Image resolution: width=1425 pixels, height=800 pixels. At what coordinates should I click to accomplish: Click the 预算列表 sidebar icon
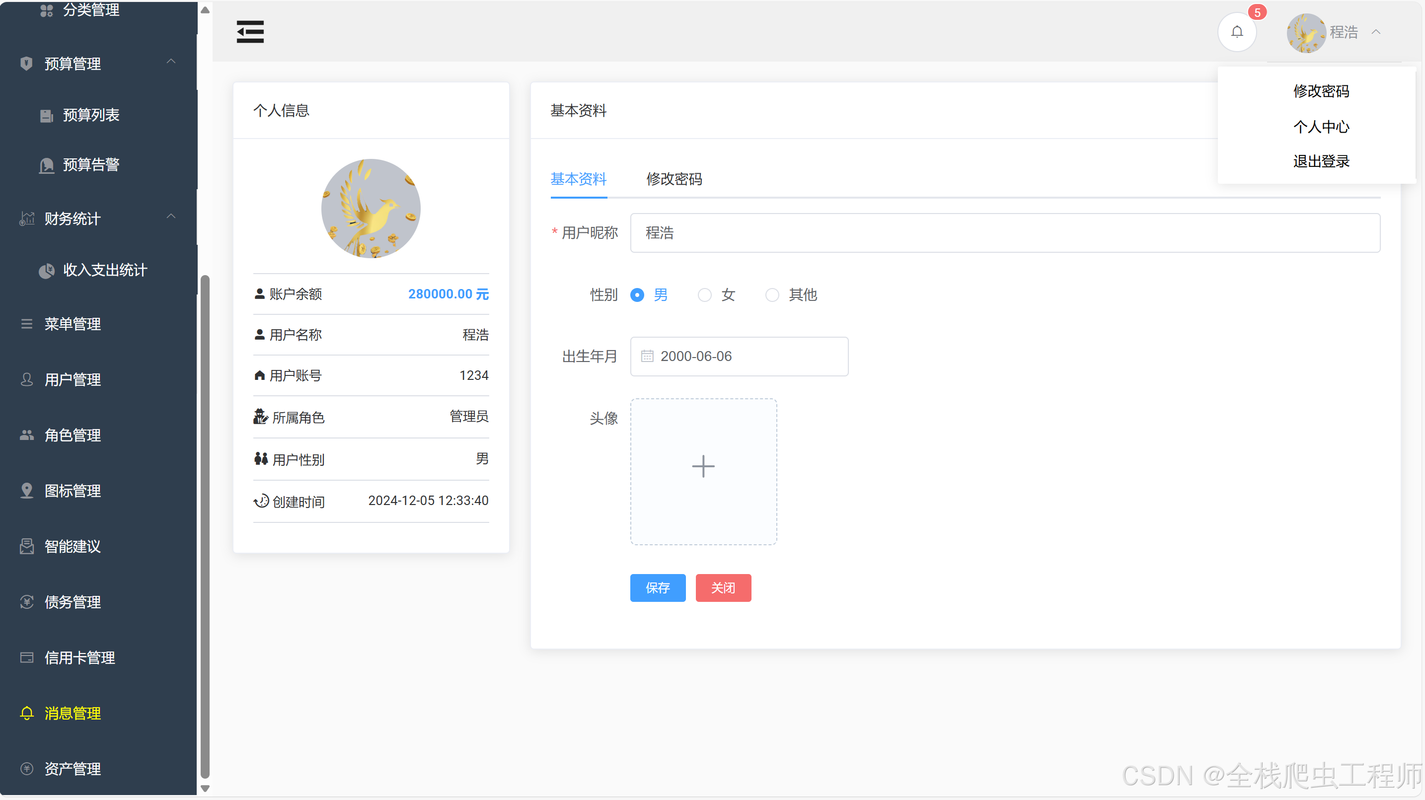47,116
